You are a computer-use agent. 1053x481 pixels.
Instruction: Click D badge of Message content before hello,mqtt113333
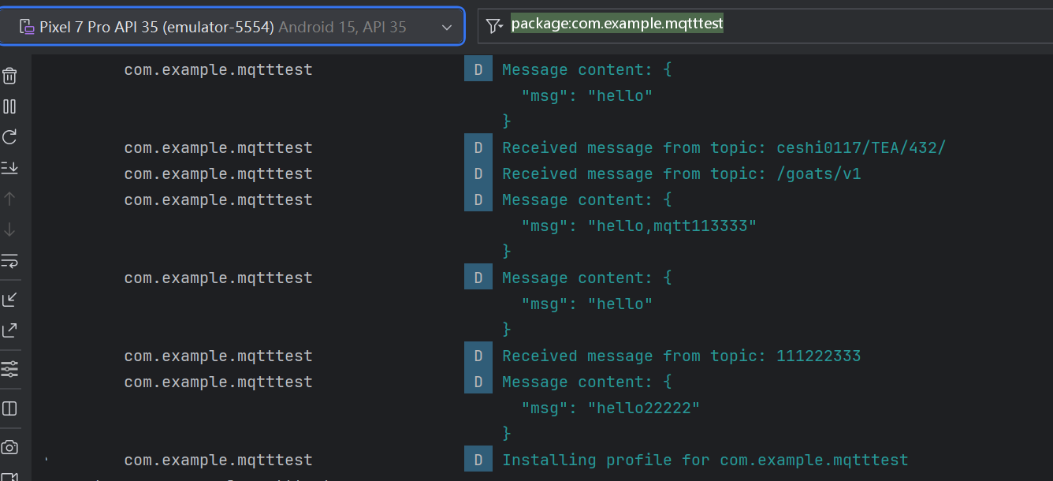pos(478,199)
